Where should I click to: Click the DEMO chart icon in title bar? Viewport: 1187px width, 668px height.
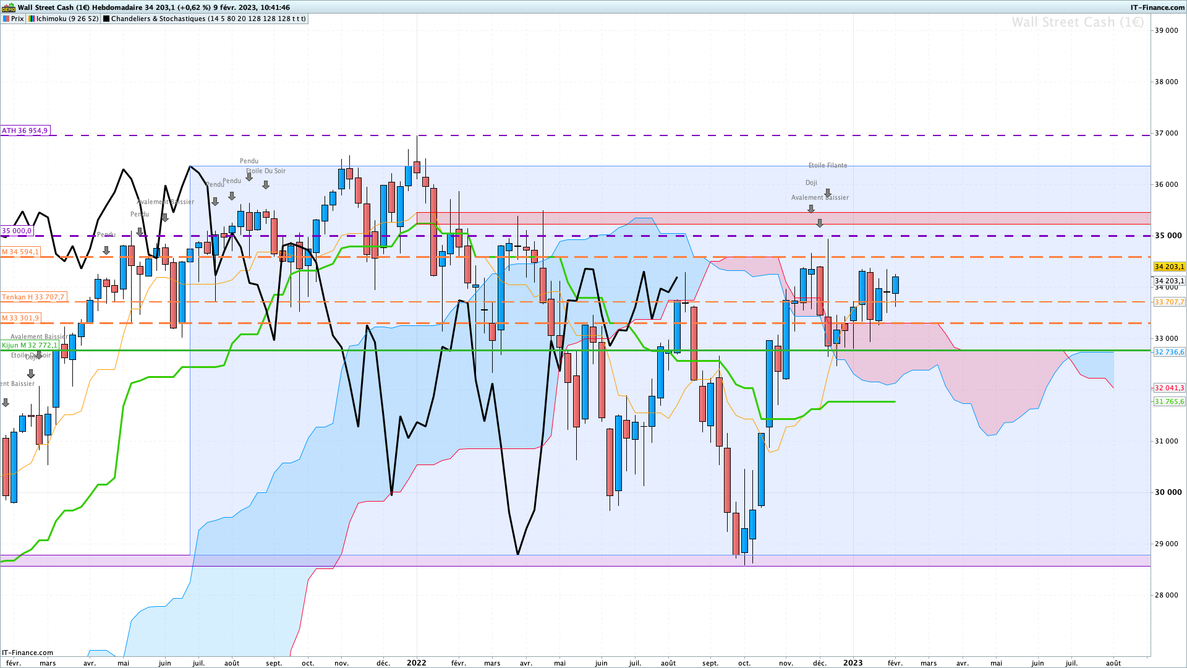coord(9,7)
